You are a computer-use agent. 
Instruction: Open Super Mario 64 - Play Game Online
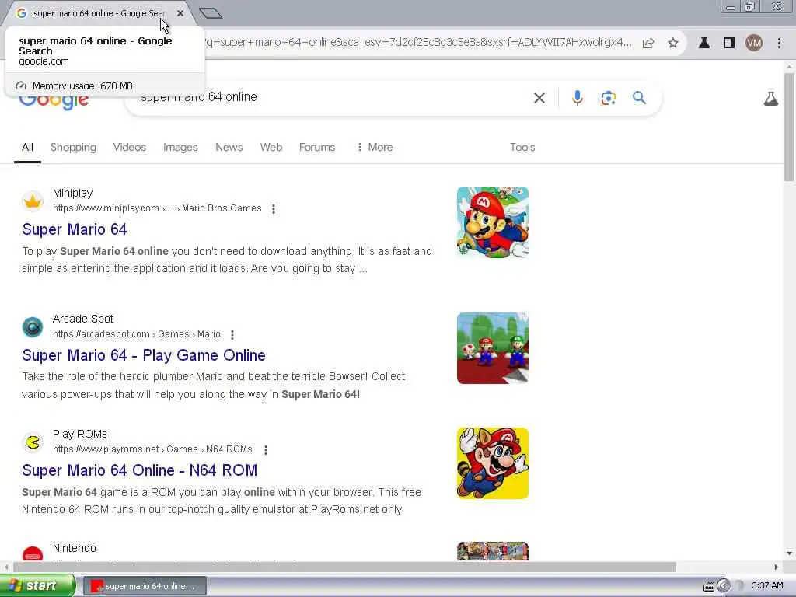coord(144,355)
